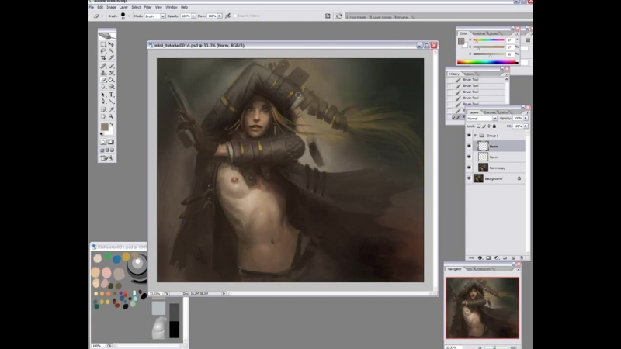Select the Paint Bucket tool
The width and height of the screenshot is (621, 349).
(x=111, y=80)
